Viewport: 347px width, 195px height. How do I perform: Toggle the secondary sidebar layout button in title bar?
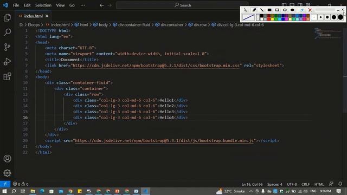[300, 5]
